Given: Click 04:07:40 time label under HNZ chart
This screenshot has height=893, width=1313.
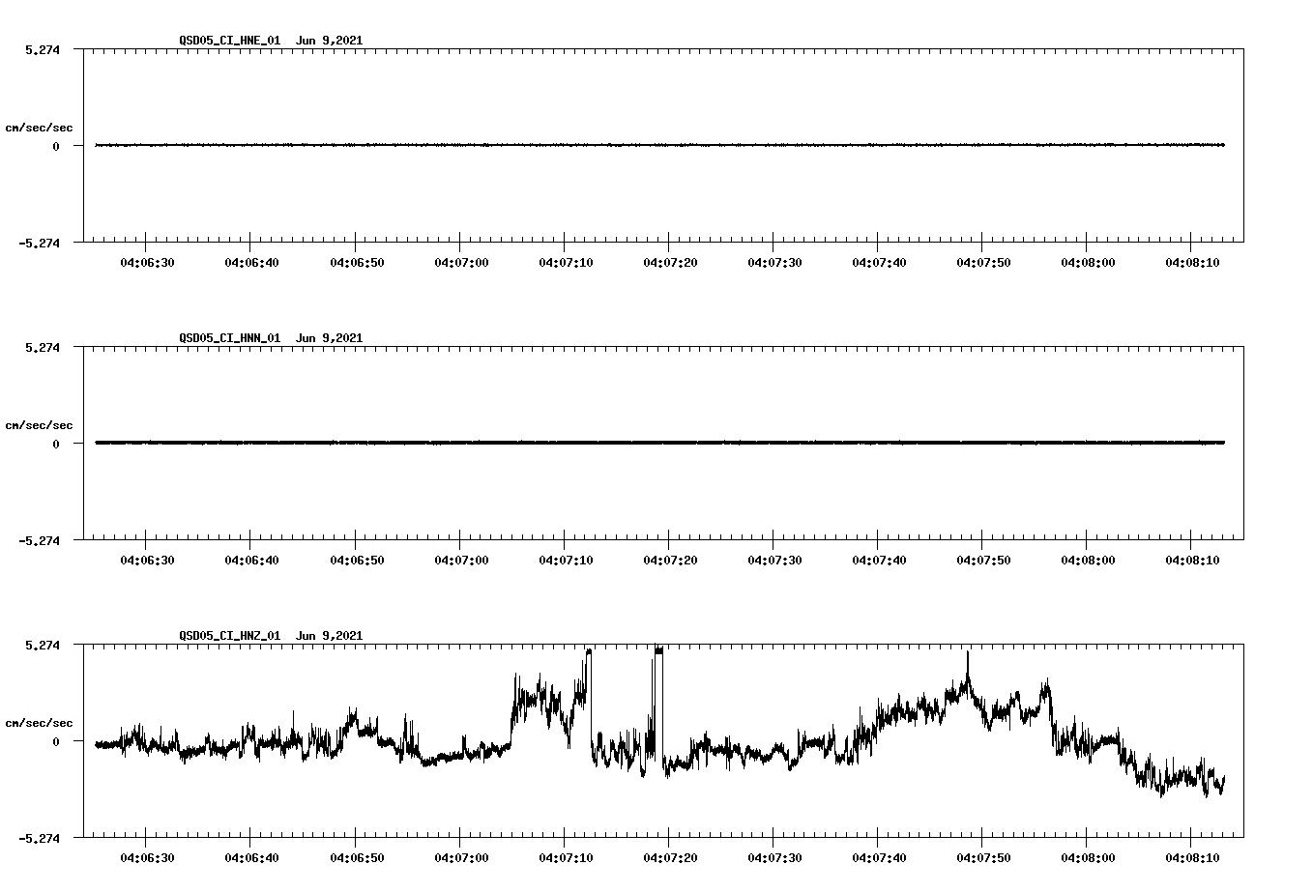Looking at the screenshot, I should [x=879, y=858].
